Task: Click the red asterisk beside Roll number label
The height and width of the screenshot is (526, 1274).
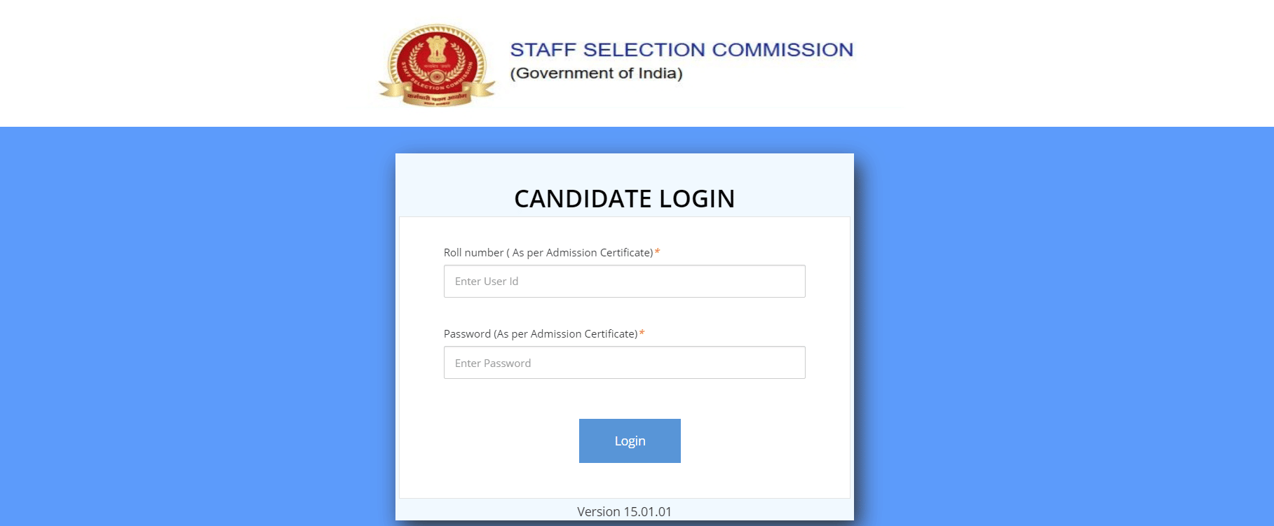Action: (656, 252)
